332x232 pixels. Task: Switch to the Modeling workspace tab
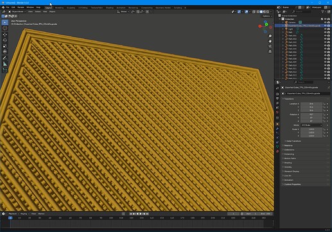coord(59,8)
